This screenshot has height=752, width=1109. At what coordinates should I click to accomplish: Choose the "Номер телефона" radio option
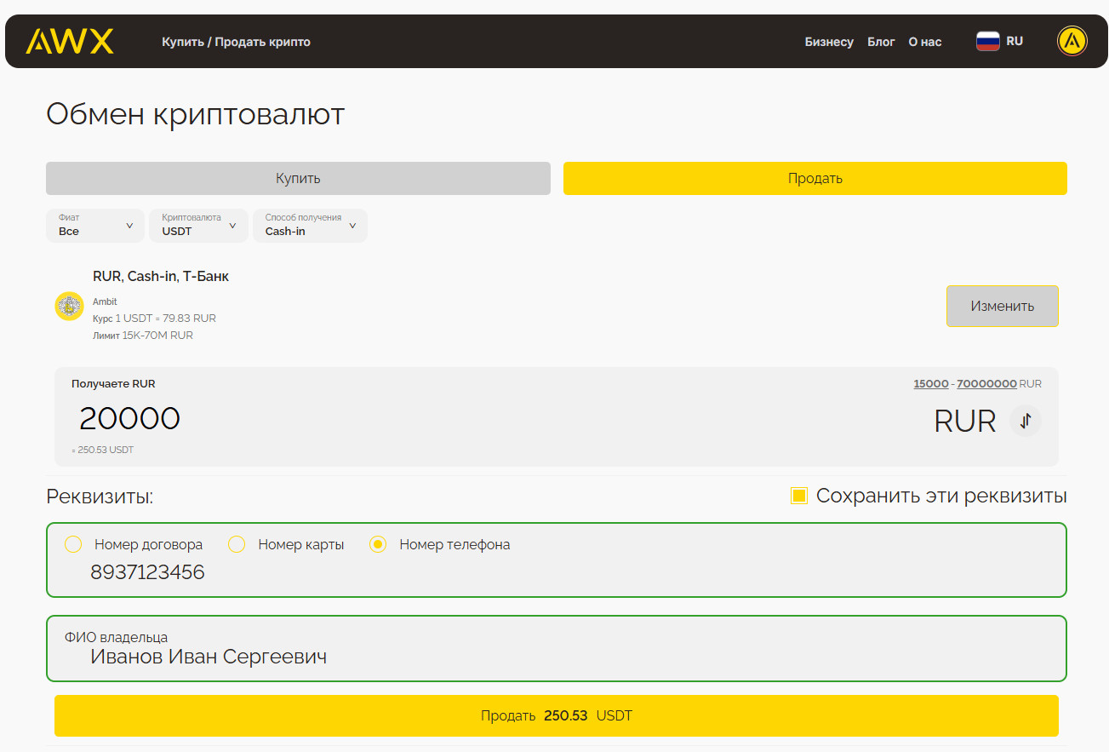378,544
